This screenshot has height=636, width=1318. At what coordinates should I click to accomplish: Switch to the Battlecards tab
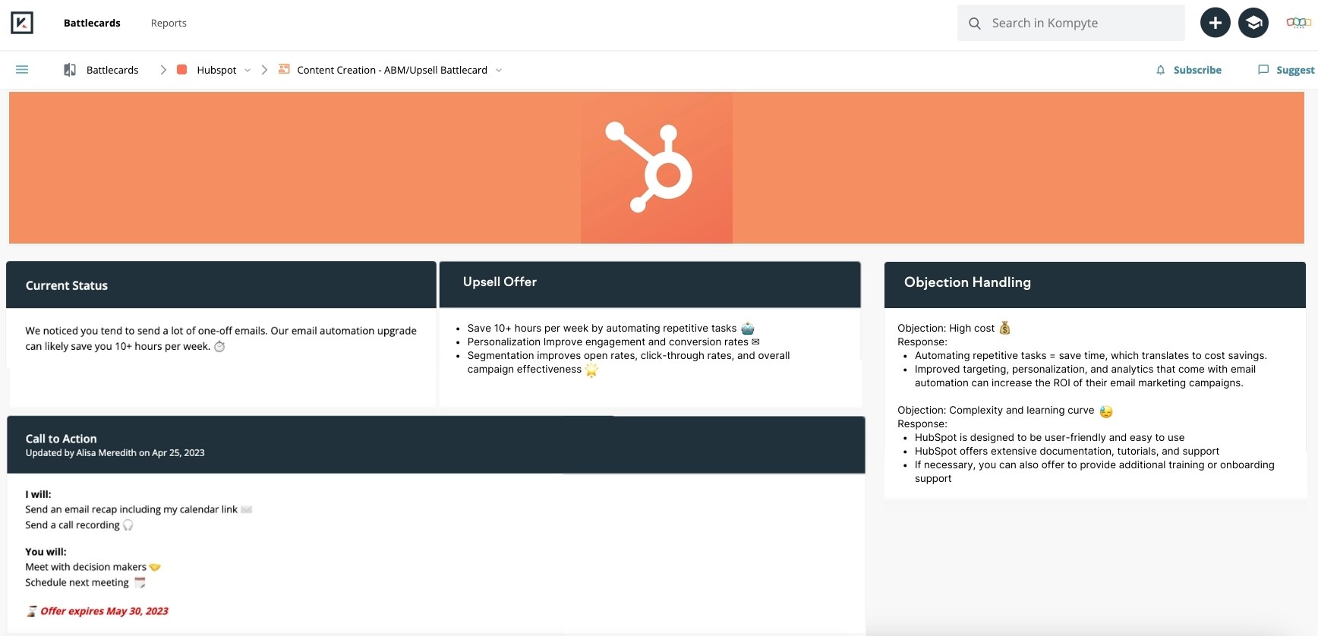tap(92, 23)
